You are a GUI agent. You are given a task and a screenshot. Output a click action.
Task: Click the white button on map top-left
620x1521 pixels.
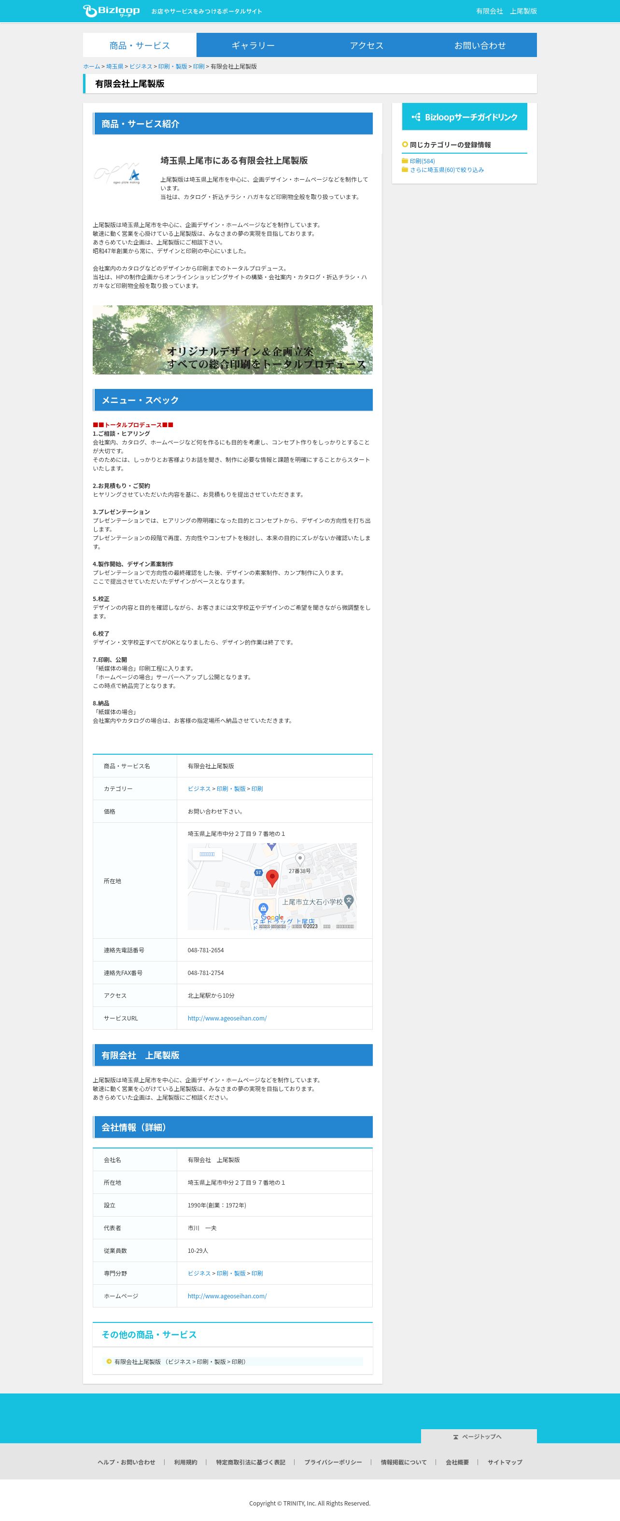tap(207, 854)
